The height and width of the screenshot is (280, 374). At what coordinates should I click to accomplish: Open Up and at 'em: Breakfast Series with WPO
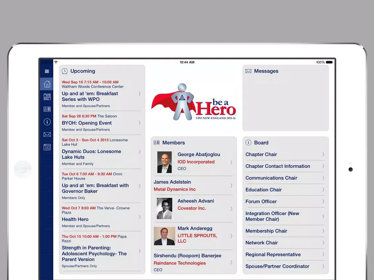(x=90, y=96)
